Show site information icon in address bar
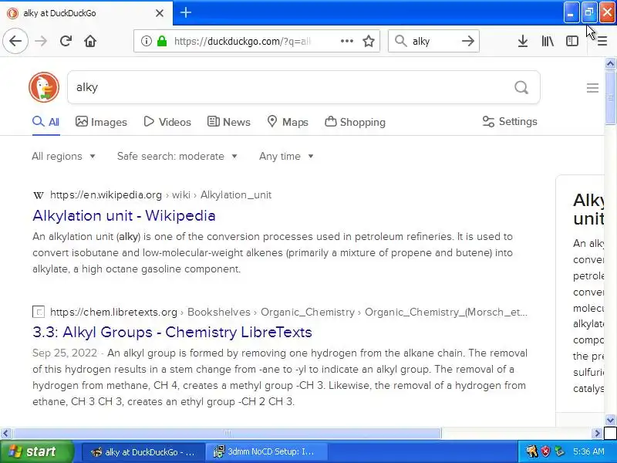617x463 pixels. point(146,41)
